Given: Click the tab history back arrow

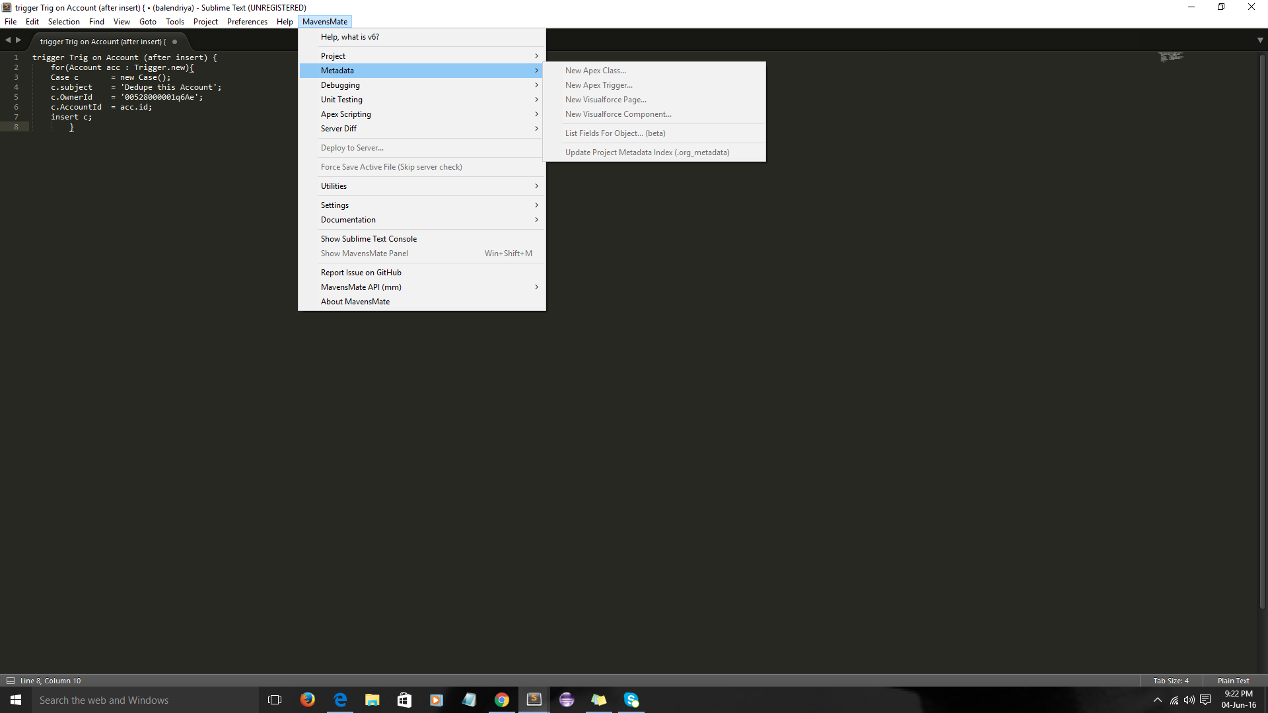Looking at the screenshot, I should click(8, 40).
